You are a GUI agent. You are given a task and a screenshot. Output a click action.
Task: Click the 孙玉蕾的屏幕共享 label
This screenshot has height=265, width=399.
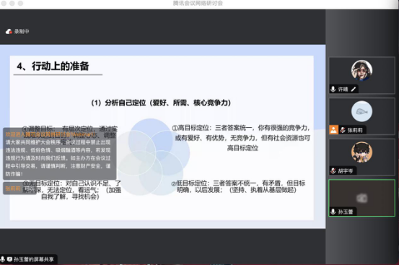(x=34, y=259)
